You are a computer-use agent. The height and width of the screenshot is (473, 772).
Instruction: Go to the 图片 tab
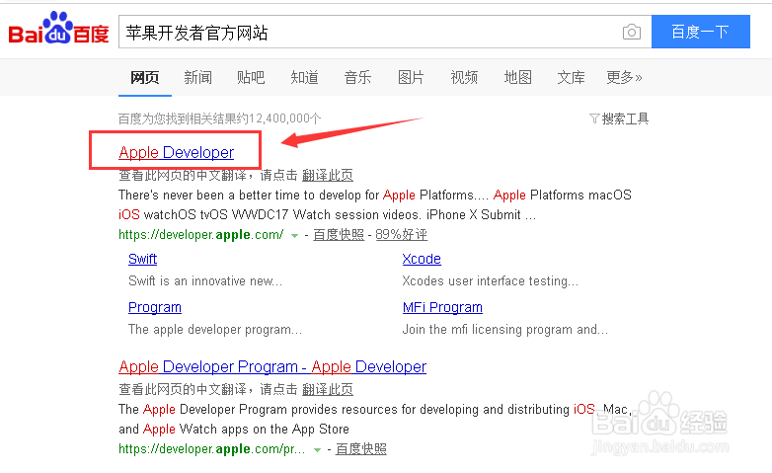411,77
